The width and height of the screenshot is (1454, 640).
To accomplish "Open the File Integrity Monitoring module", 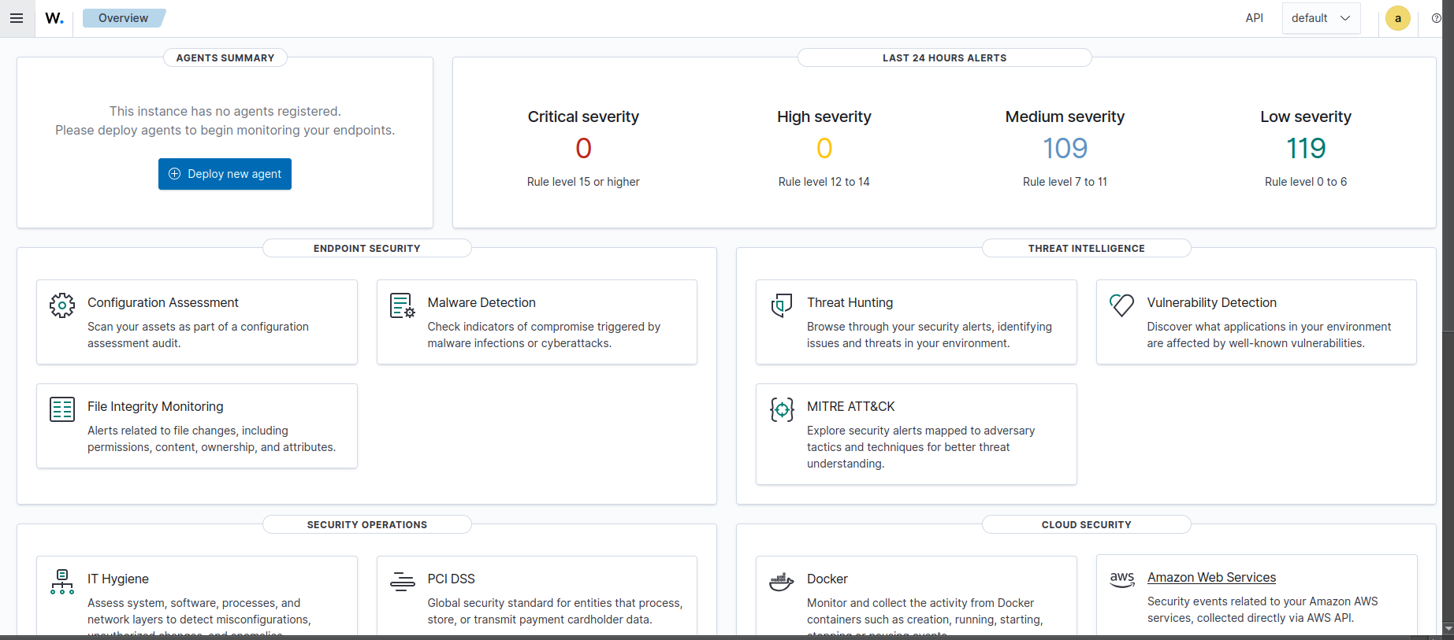I will (197, 426).
